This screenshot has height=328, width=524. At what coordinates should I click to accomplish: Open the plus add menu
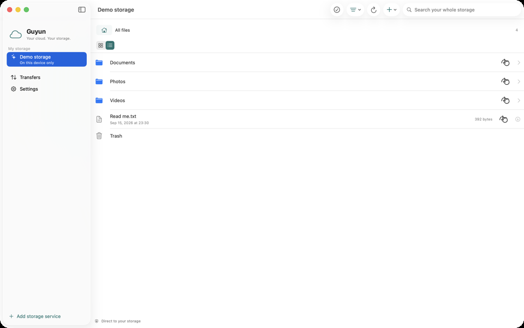391,10
